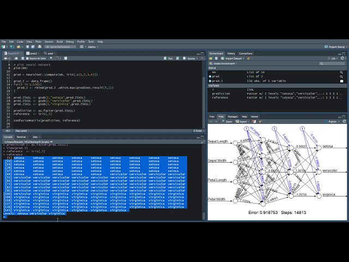This screenshot has width=349, height=262.
Task: Click the console vertical scrollbar
Action: tap(203, 216)
